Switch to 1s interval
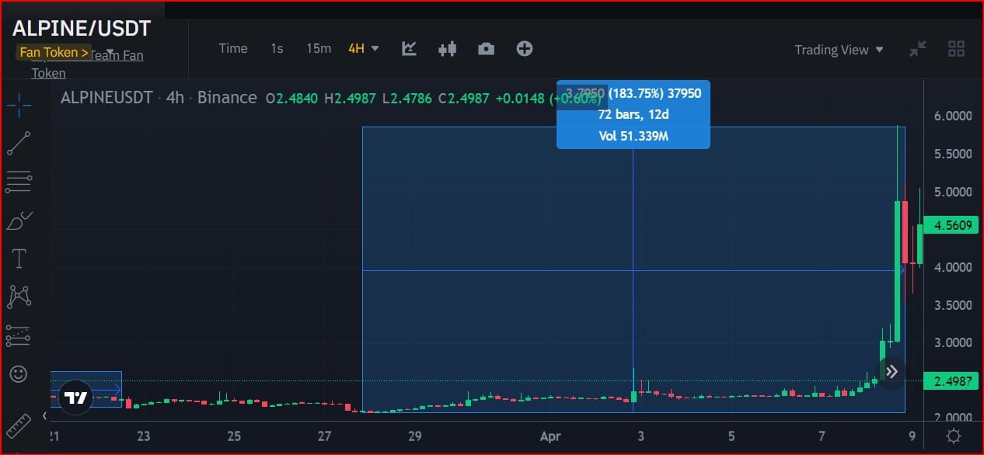Viewport: 984px width, 455px height. pyautogui.click(x=277, y=48)
